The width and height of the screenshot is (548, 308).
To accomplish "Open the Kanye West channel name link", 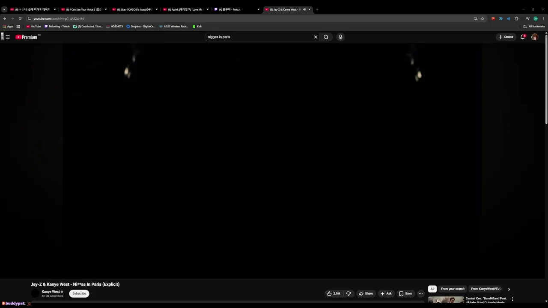I will [51, 292].
